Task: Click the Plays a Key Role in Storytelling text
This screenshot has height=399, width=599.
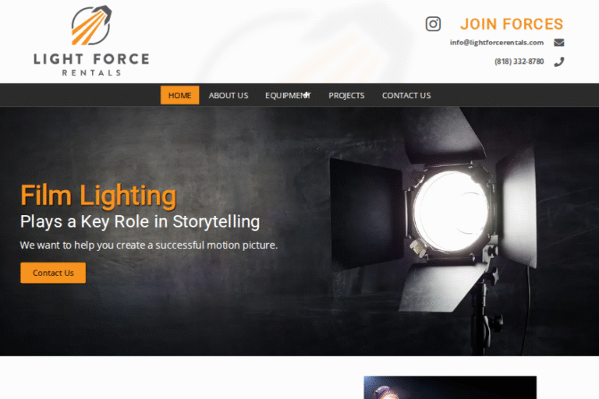Action: click(140, 222)
